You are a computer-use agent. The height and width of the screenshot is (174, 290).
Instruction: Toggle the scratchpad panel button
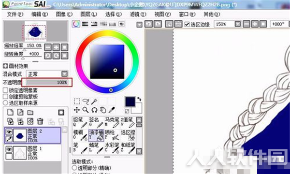pos(121,24)
